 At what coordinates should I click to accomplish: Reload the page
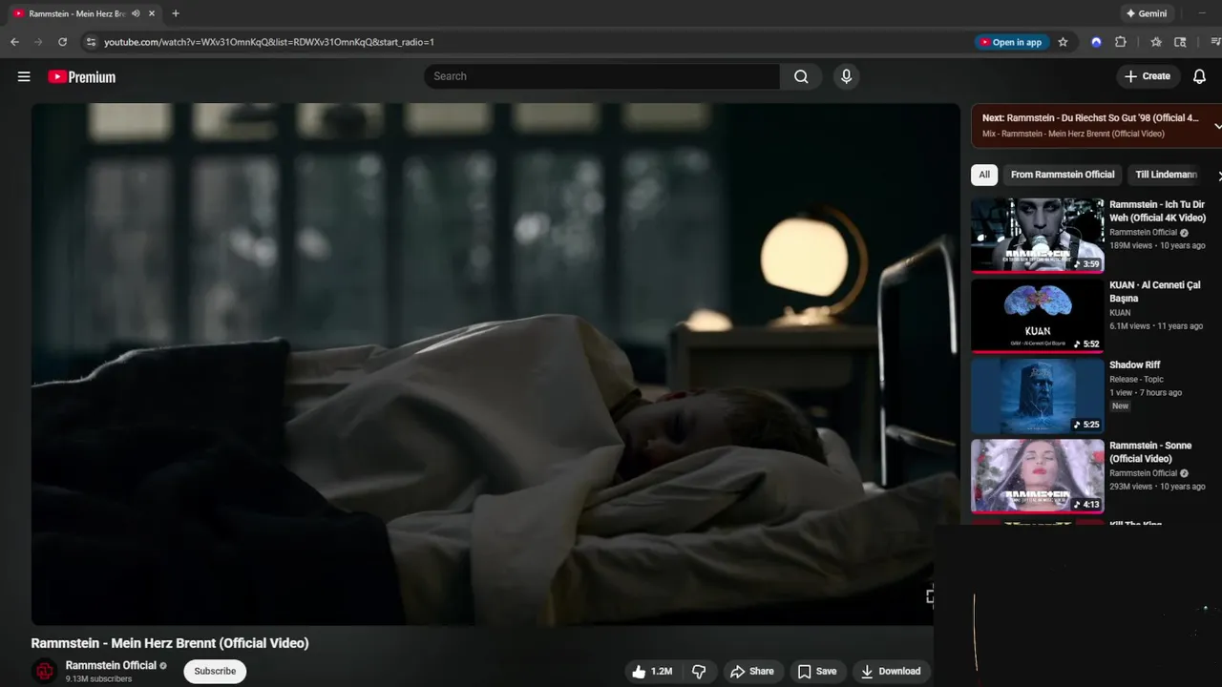point(63,42)
